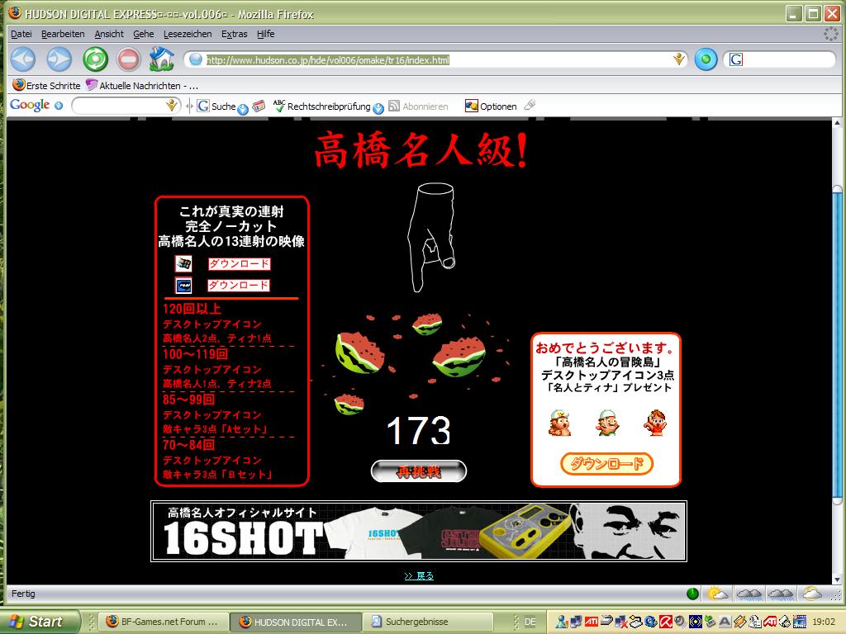Click scrollbar up arrow
The height and width of the screenshot is (634, 846).
[x=838, y=124]
